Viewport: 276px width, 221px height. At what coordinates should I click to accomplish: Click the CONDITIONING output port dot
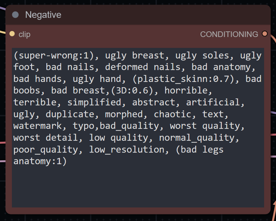click(x=264, y=34)
